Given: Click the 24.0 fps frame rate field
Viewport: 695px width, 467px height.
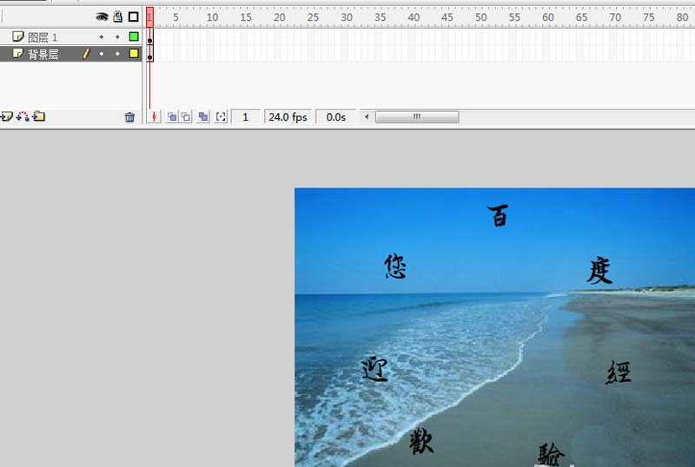Looking at the screenshot, I should [288, 116].
